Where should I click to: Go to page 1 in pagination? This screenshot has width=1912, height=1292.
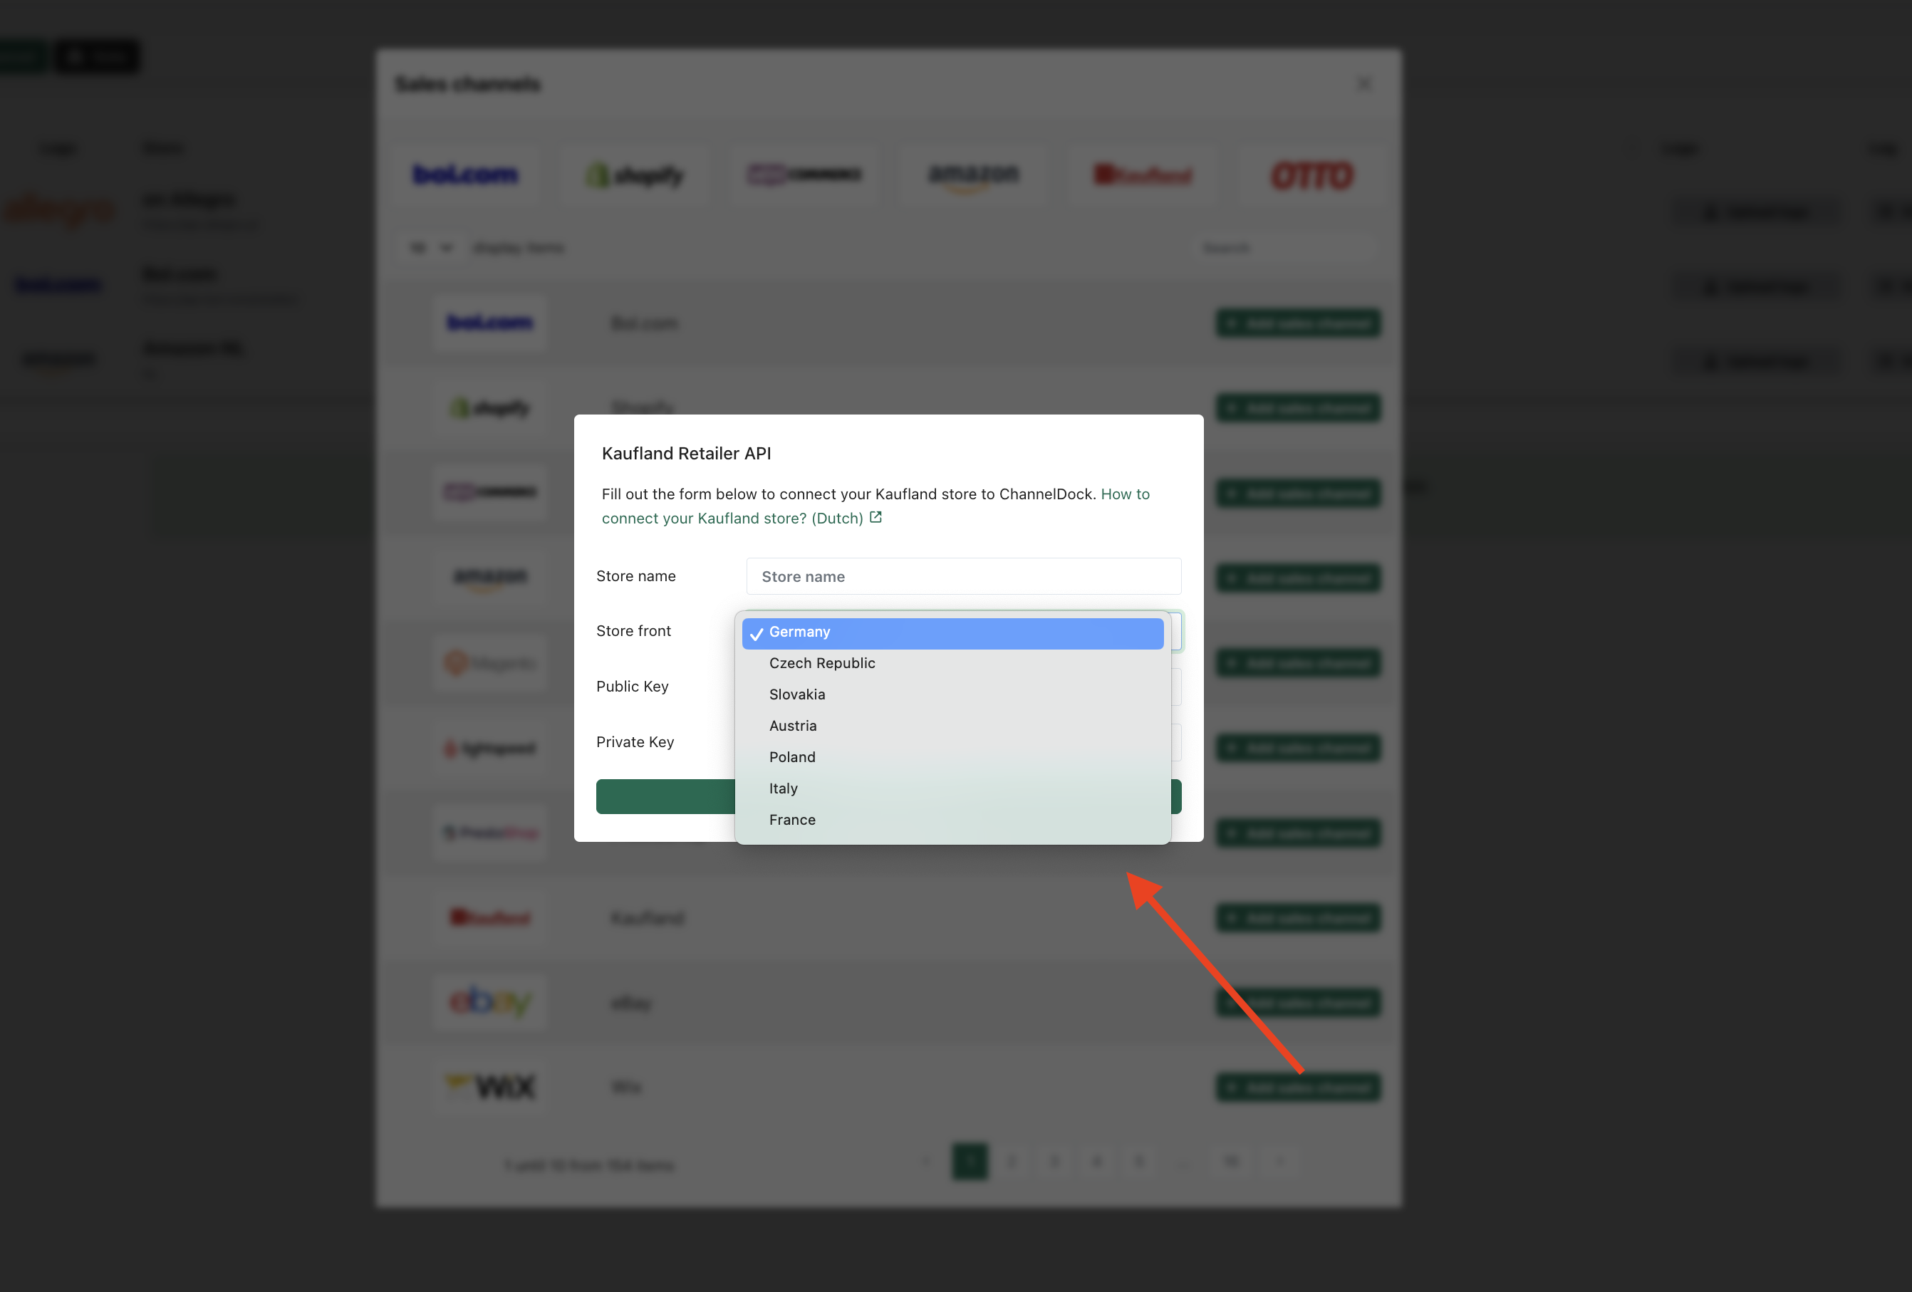tap(970, 1161)
